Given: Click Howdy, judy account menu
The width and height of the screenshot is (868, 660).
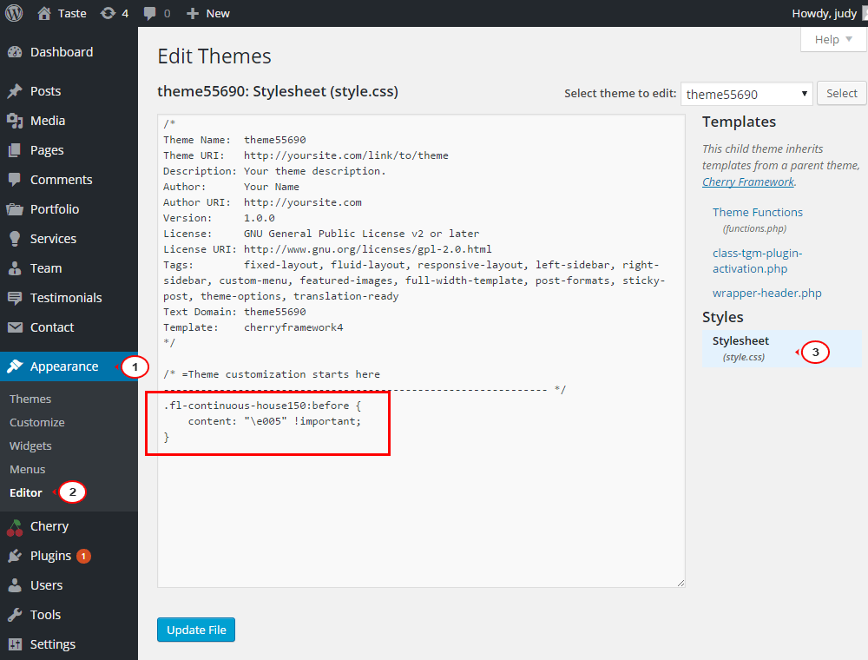Looking at the screenshot, I should click(x=825, y=13).
